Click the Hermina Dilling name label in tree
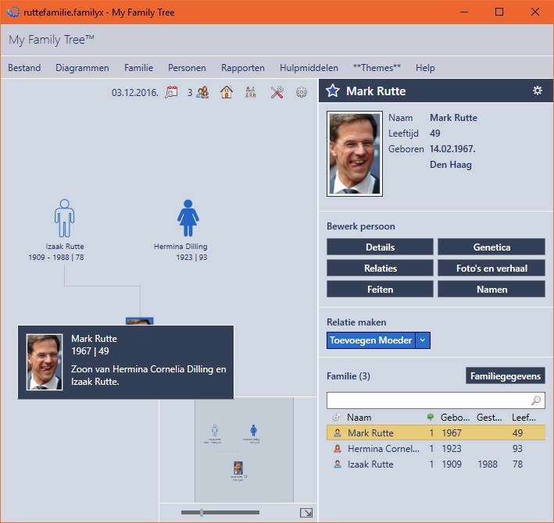554x523 pixels. click(x=180, y=247)
